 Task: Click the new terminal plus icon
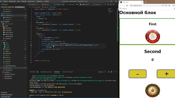tap(105, 72)
